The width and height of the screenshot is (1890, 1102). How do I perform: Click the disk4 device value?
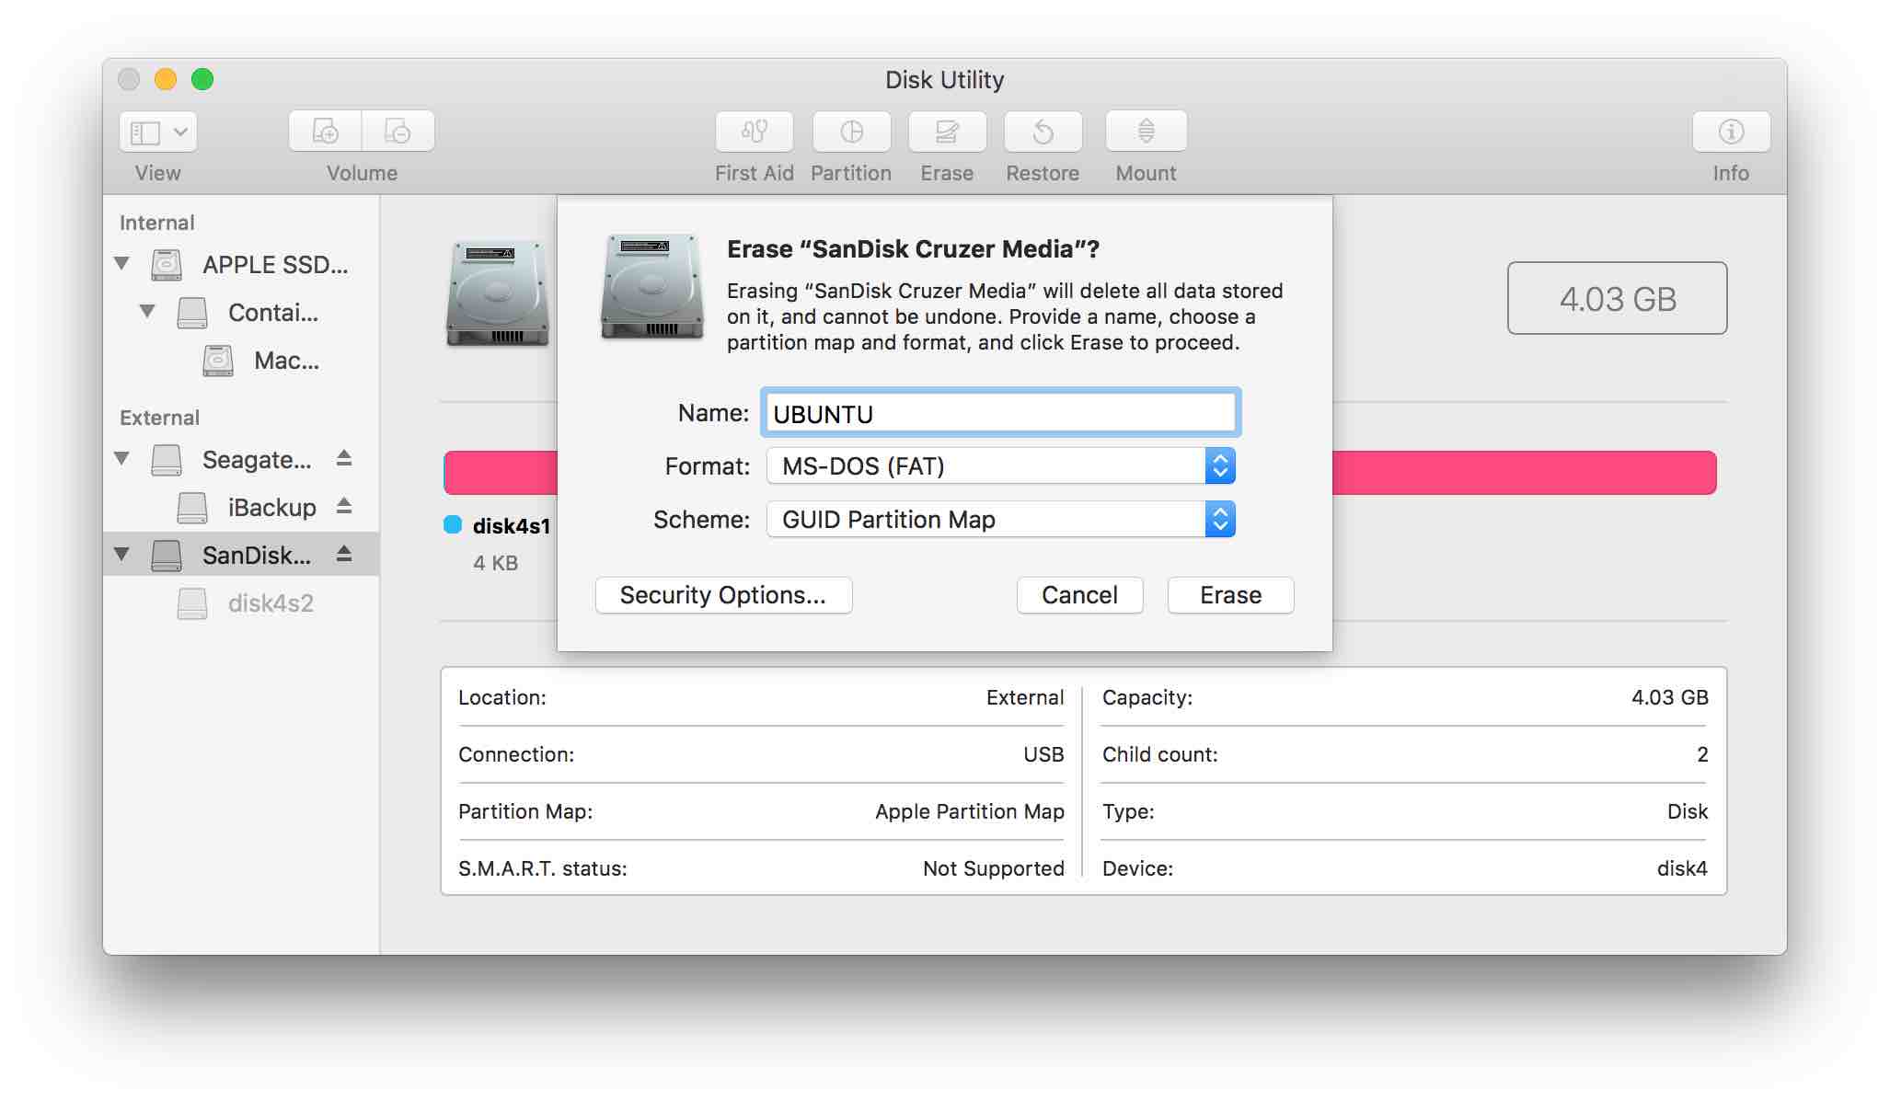tap(1682, 868)
